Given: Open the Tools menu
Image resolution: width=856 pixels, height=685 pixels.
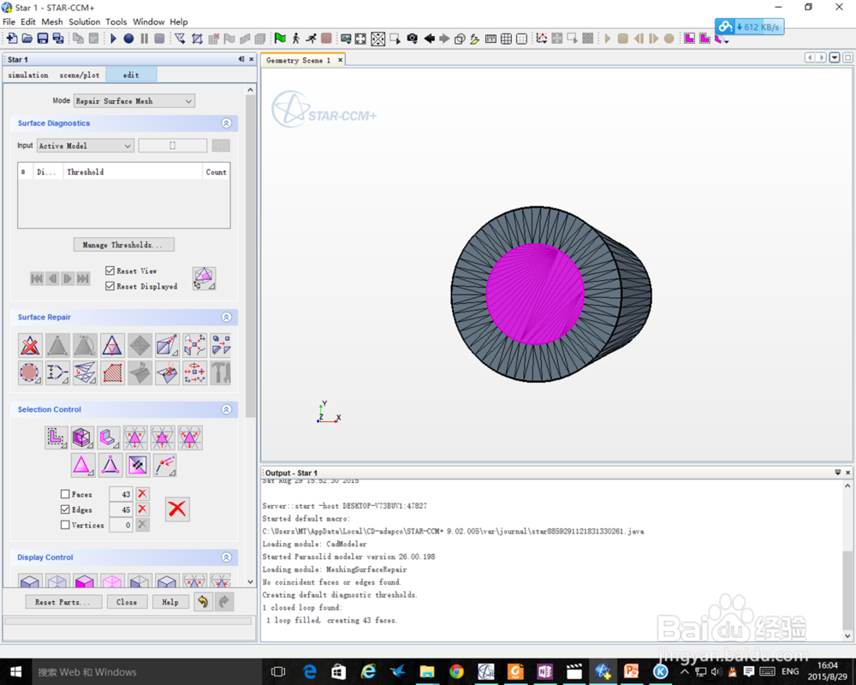Looking at the screenshot, I should [116, 22].
